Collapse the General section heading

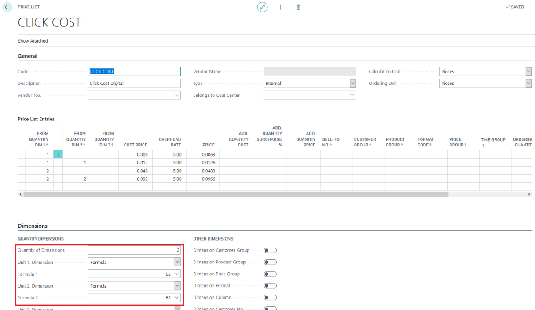point(27,56)
